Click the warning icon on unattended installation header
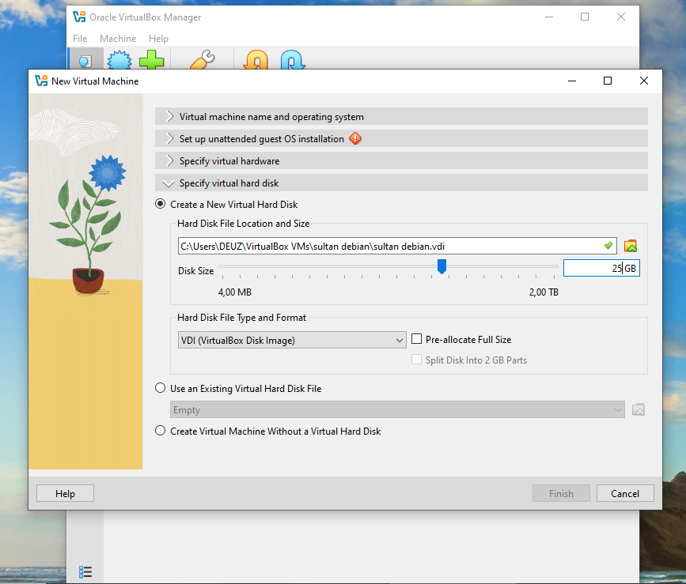Image resolution: width=686 pixels, height=584 pixels. (355, 139)
